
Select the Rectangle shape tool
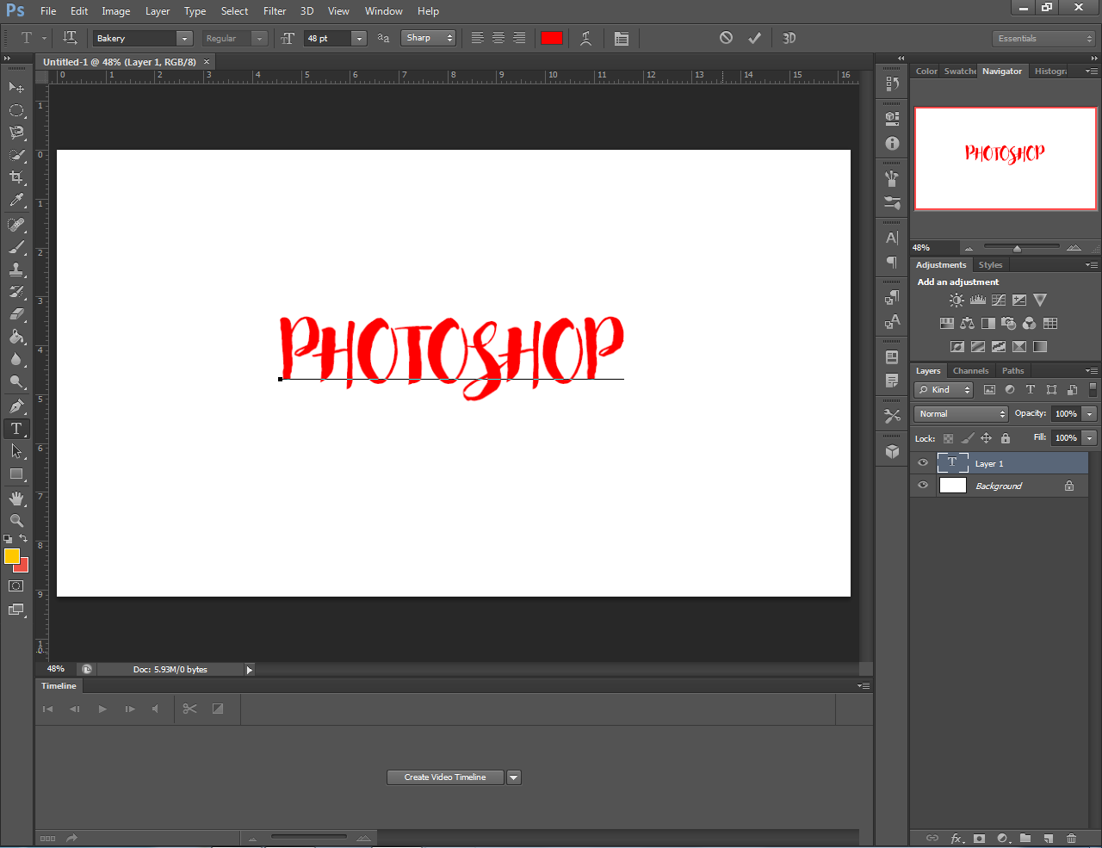(x=16, y=474)
